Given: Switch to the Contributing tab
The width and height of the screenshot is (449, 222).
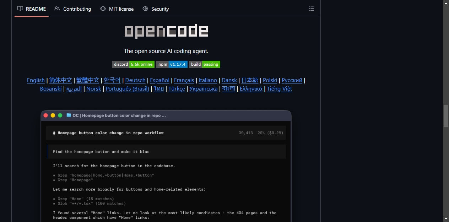Looking at the screenshot, I should 73,9.
